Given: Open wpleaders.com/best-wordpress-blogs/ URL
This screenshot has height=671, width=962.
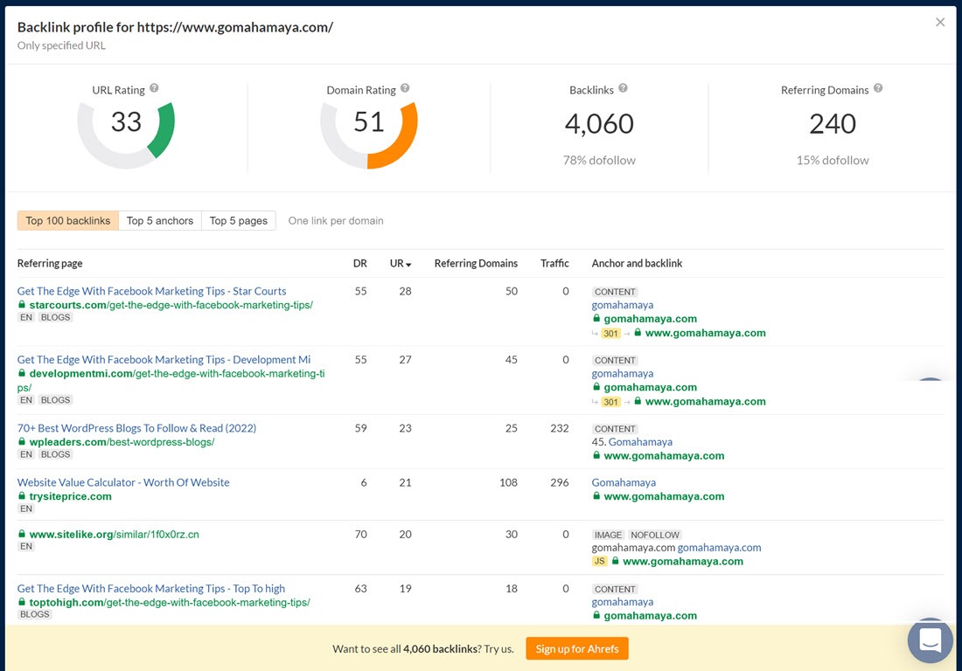Looking at the screenshot, I should click(122, 442).
